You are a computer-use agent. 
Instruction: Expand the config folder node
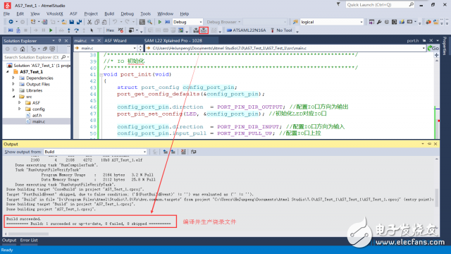pos(19,109)
